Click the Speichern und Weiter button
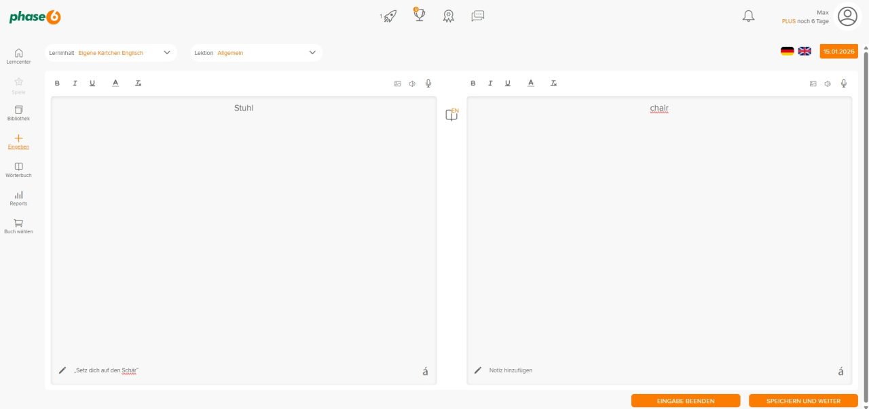Image resolution: width=869 pixels, height=409 pixels. pyautogui.click(x=803, y=401)
